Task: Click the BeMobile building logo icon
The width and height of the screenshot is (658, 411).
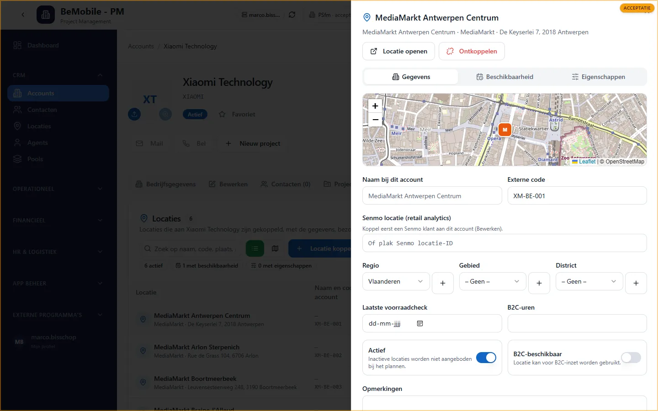Action: (x=46, y=15)
